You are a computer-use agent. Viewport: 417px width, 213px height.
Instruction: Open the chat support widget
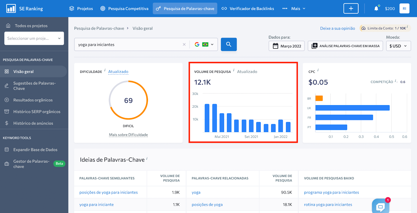pos(381,206)
